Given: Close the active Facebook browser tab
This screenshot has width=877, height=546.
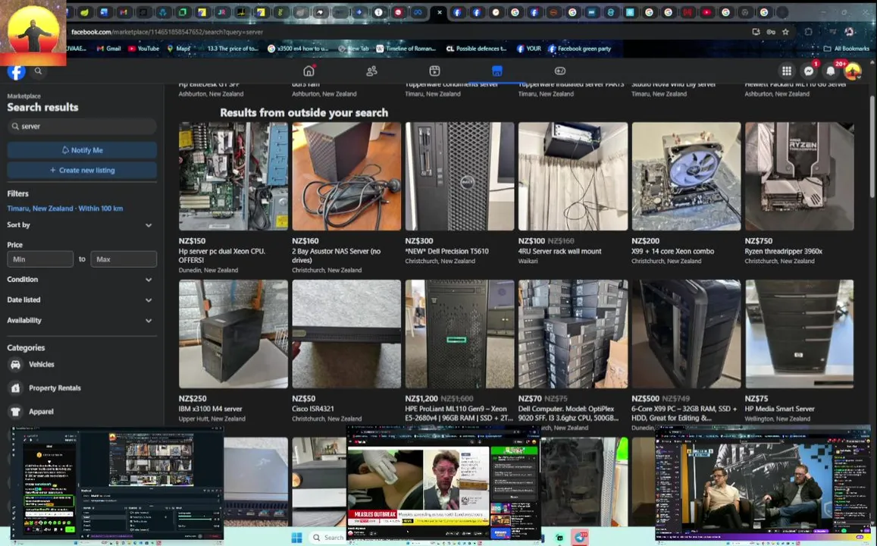Looking at the screenshot, I should pos(440,12).
